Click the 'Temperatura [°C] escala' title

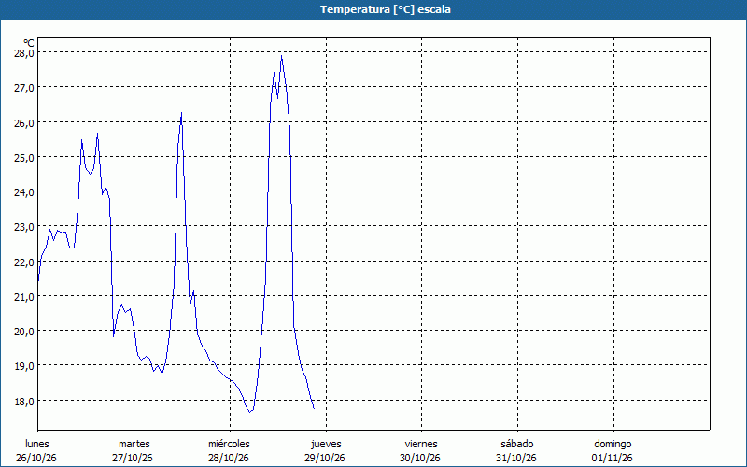click(386, 9)
